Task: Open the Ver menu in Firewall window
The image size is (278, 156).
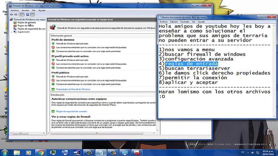Action: (x=34, y=10)
